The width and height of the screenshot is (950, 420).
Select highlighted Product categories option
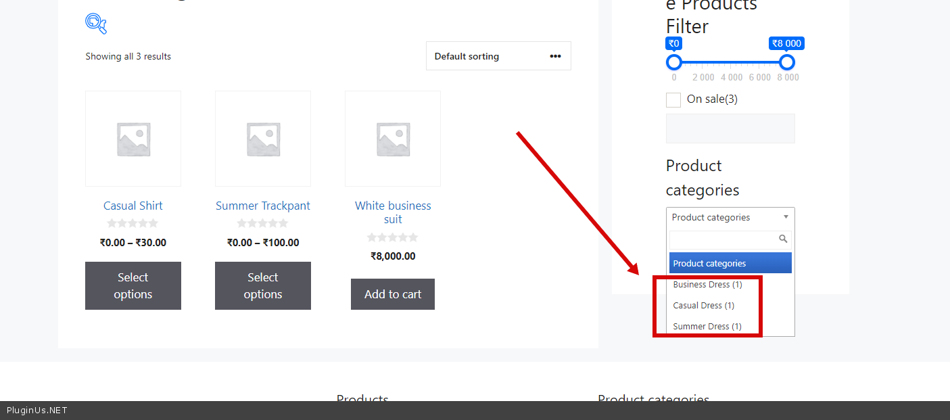click(x=730, y=263)
